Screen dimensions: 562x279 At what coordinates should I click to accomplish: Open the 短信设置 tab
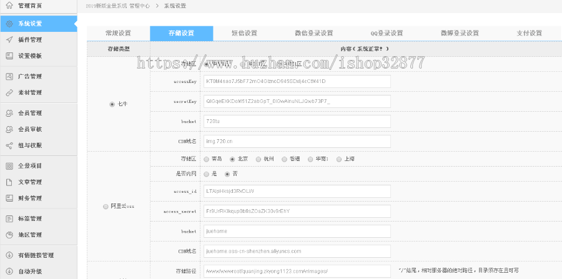click(244, 33)
